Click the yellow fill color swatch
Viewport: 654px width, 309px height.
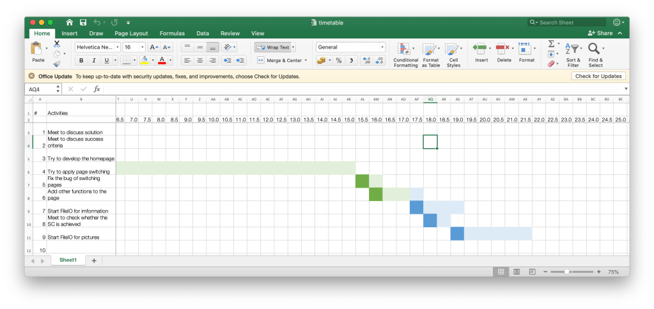pos(144,61)
